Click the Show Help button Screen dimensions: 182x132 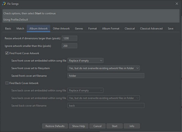click(79, 126)
